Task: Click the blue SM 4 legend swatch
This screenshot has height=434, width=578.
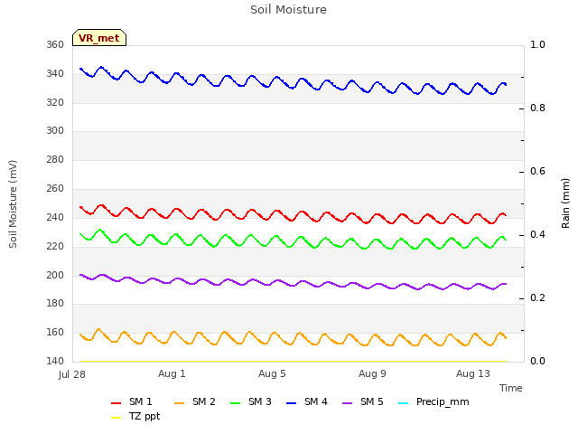Action: (x=291, y=403)
